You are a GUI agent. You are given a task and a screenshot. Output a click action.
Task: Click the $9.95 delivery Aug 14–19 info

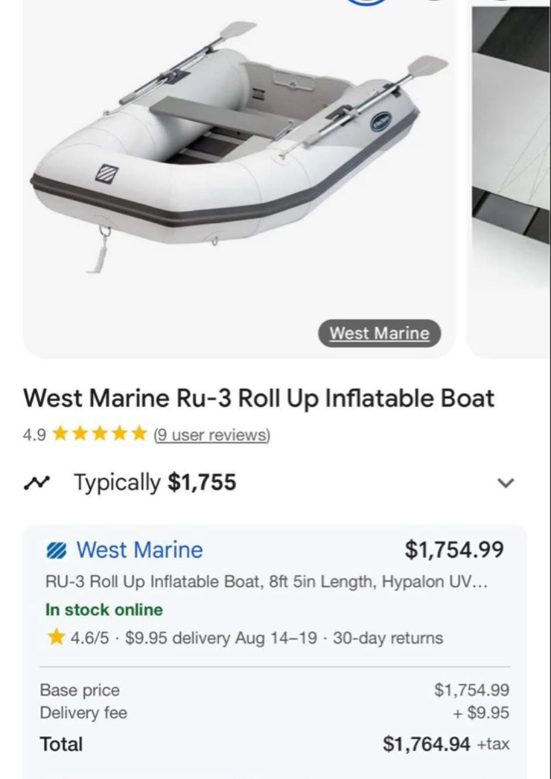click(220, 638)
